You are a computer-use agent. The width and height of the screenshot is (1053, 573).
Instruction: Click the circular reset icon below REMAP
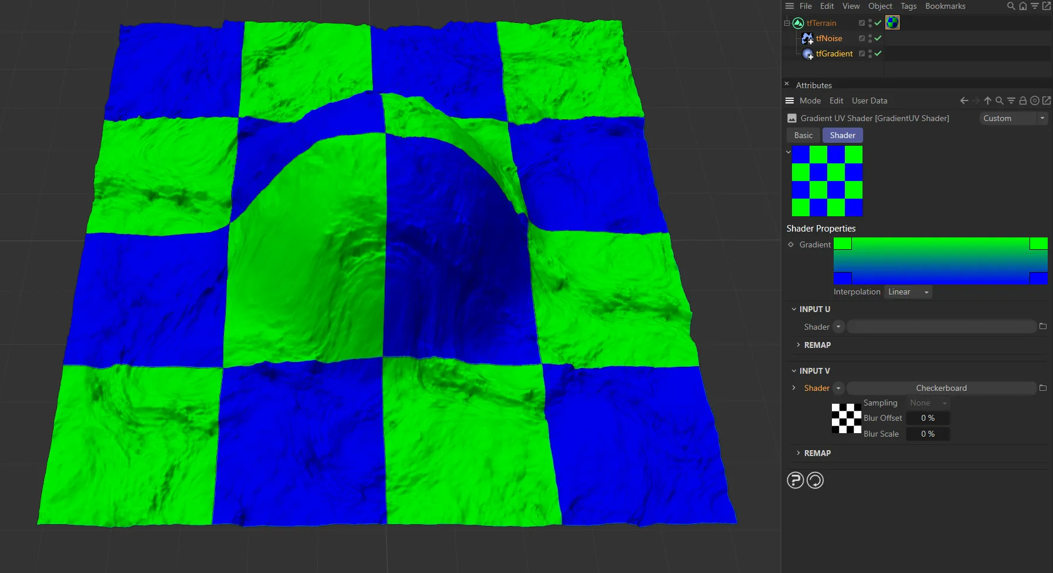pyautogui.click(x=815, y=481)
